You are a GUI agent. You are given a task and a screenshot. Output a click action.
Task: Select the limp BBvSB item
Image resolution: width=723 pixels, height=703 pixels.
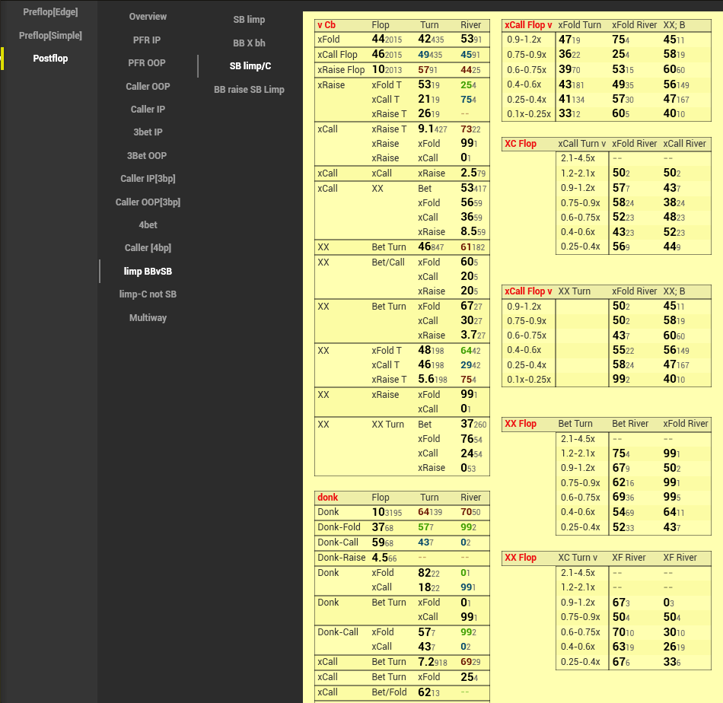tap(148, 272)
